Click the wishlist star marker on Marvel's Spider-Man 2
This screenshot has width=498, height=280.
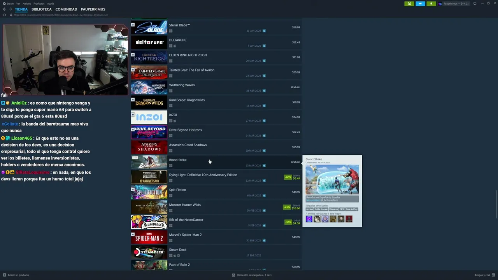tap(133, 234)
